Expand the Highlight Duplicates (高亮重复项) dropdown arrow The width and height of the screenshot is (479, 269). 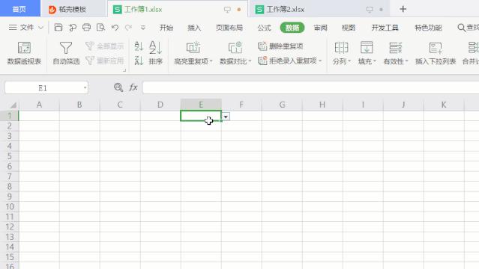point(211,61)
